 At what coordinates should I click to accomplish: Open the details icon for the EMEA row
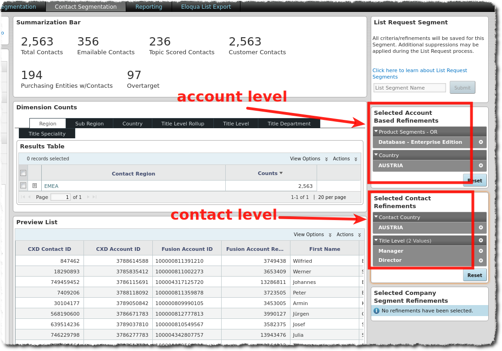[34, 186]
